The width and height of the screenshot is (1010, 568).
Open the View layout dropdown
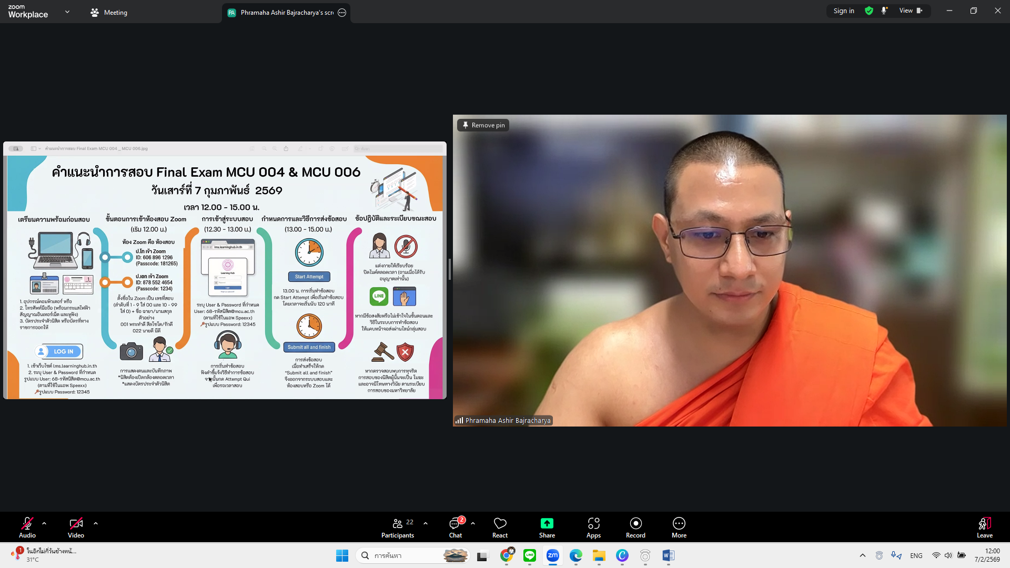[x=911, y=11]
